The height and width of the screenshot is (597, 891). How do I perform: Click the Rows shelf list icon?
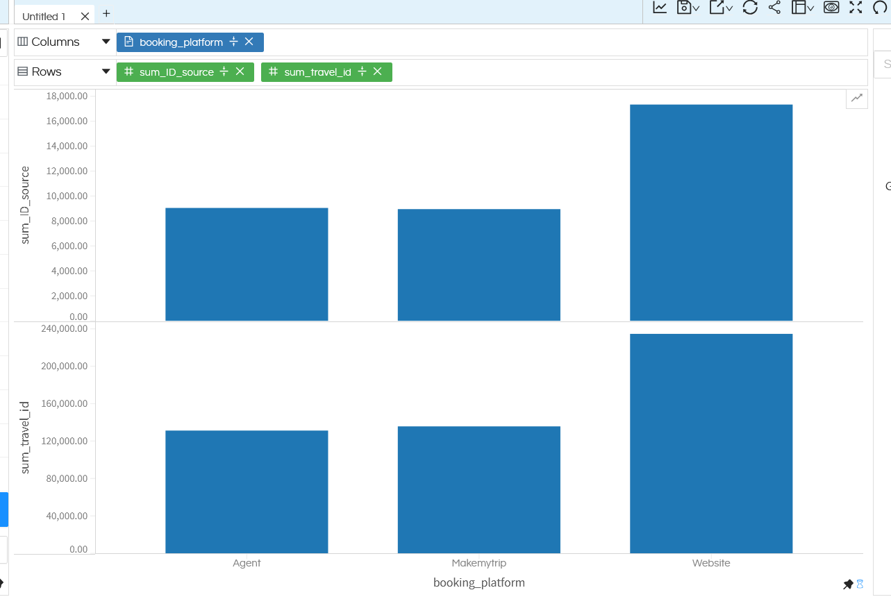point(23,72)
